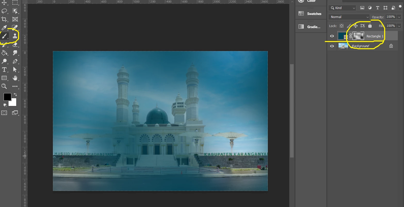Toggle lock image pixels brush icon

click(349, 26)
